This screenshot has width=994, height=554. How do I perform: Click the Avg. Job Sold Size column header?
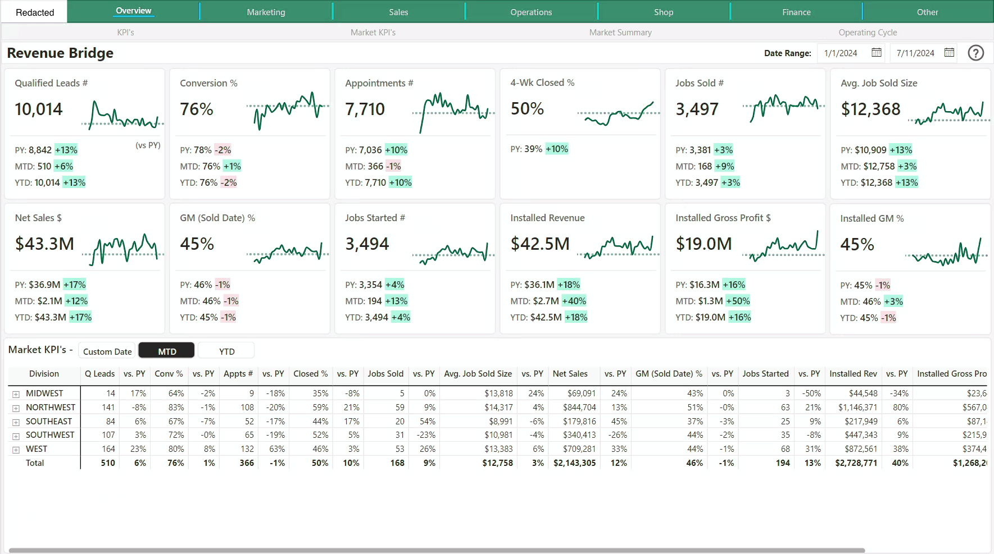pyautogui.click(x=478, y=374)
